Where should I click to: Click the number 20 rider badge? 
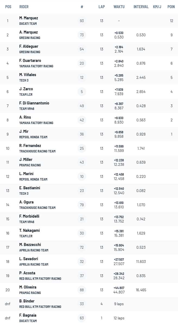(x=82, y=63)
